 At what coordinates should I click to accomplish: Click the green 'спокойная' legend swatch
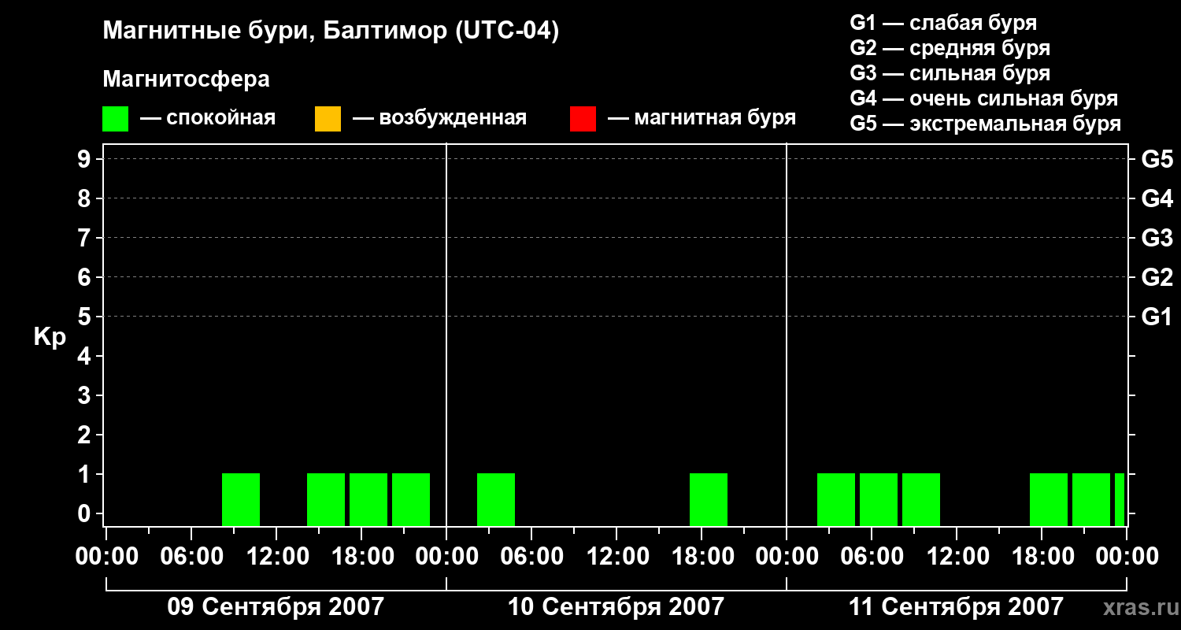[x=115, y=119]
